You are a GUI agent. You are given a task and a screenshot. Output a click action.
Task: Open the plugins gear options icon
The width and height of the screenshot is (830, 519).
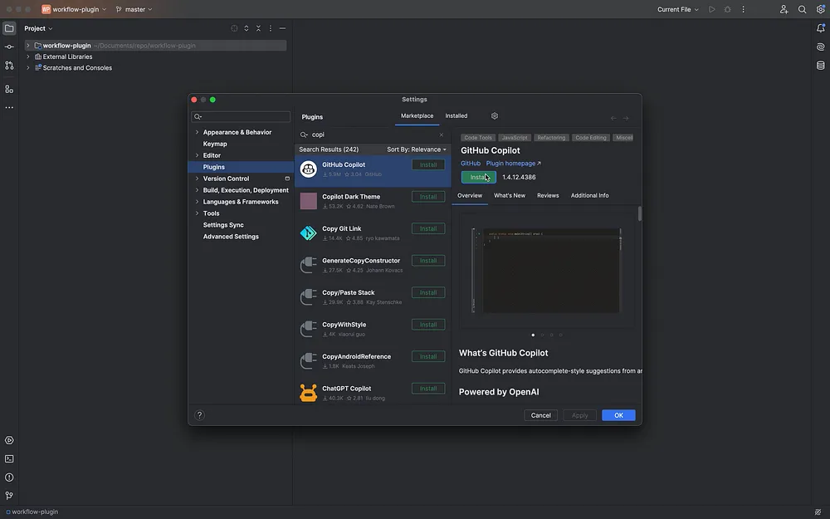[x=495, y=116]
